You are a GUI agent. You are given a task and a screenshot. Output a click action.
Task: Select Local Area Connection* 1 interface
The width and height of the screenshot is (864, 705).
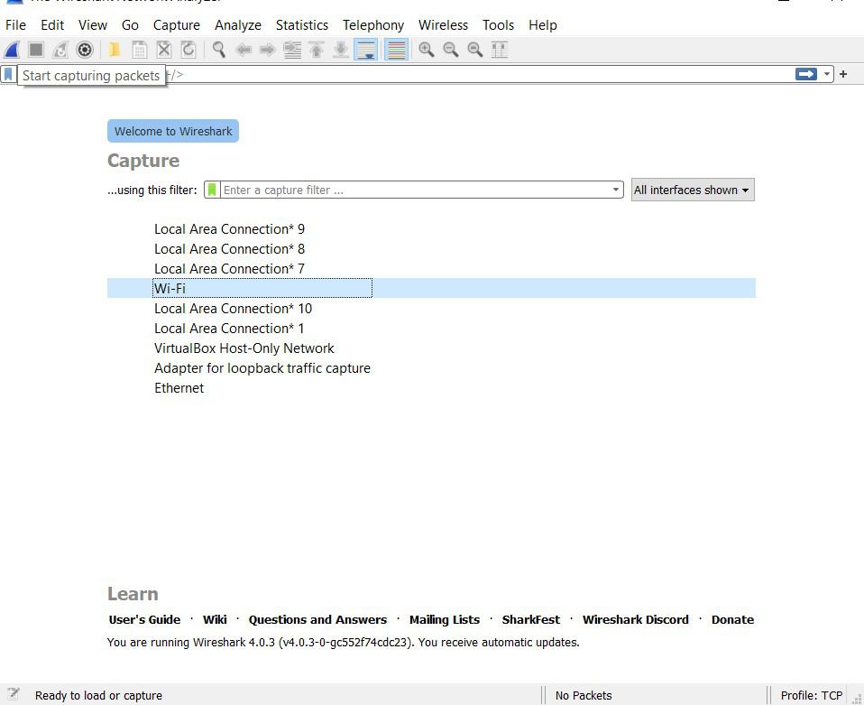point(431,329)
